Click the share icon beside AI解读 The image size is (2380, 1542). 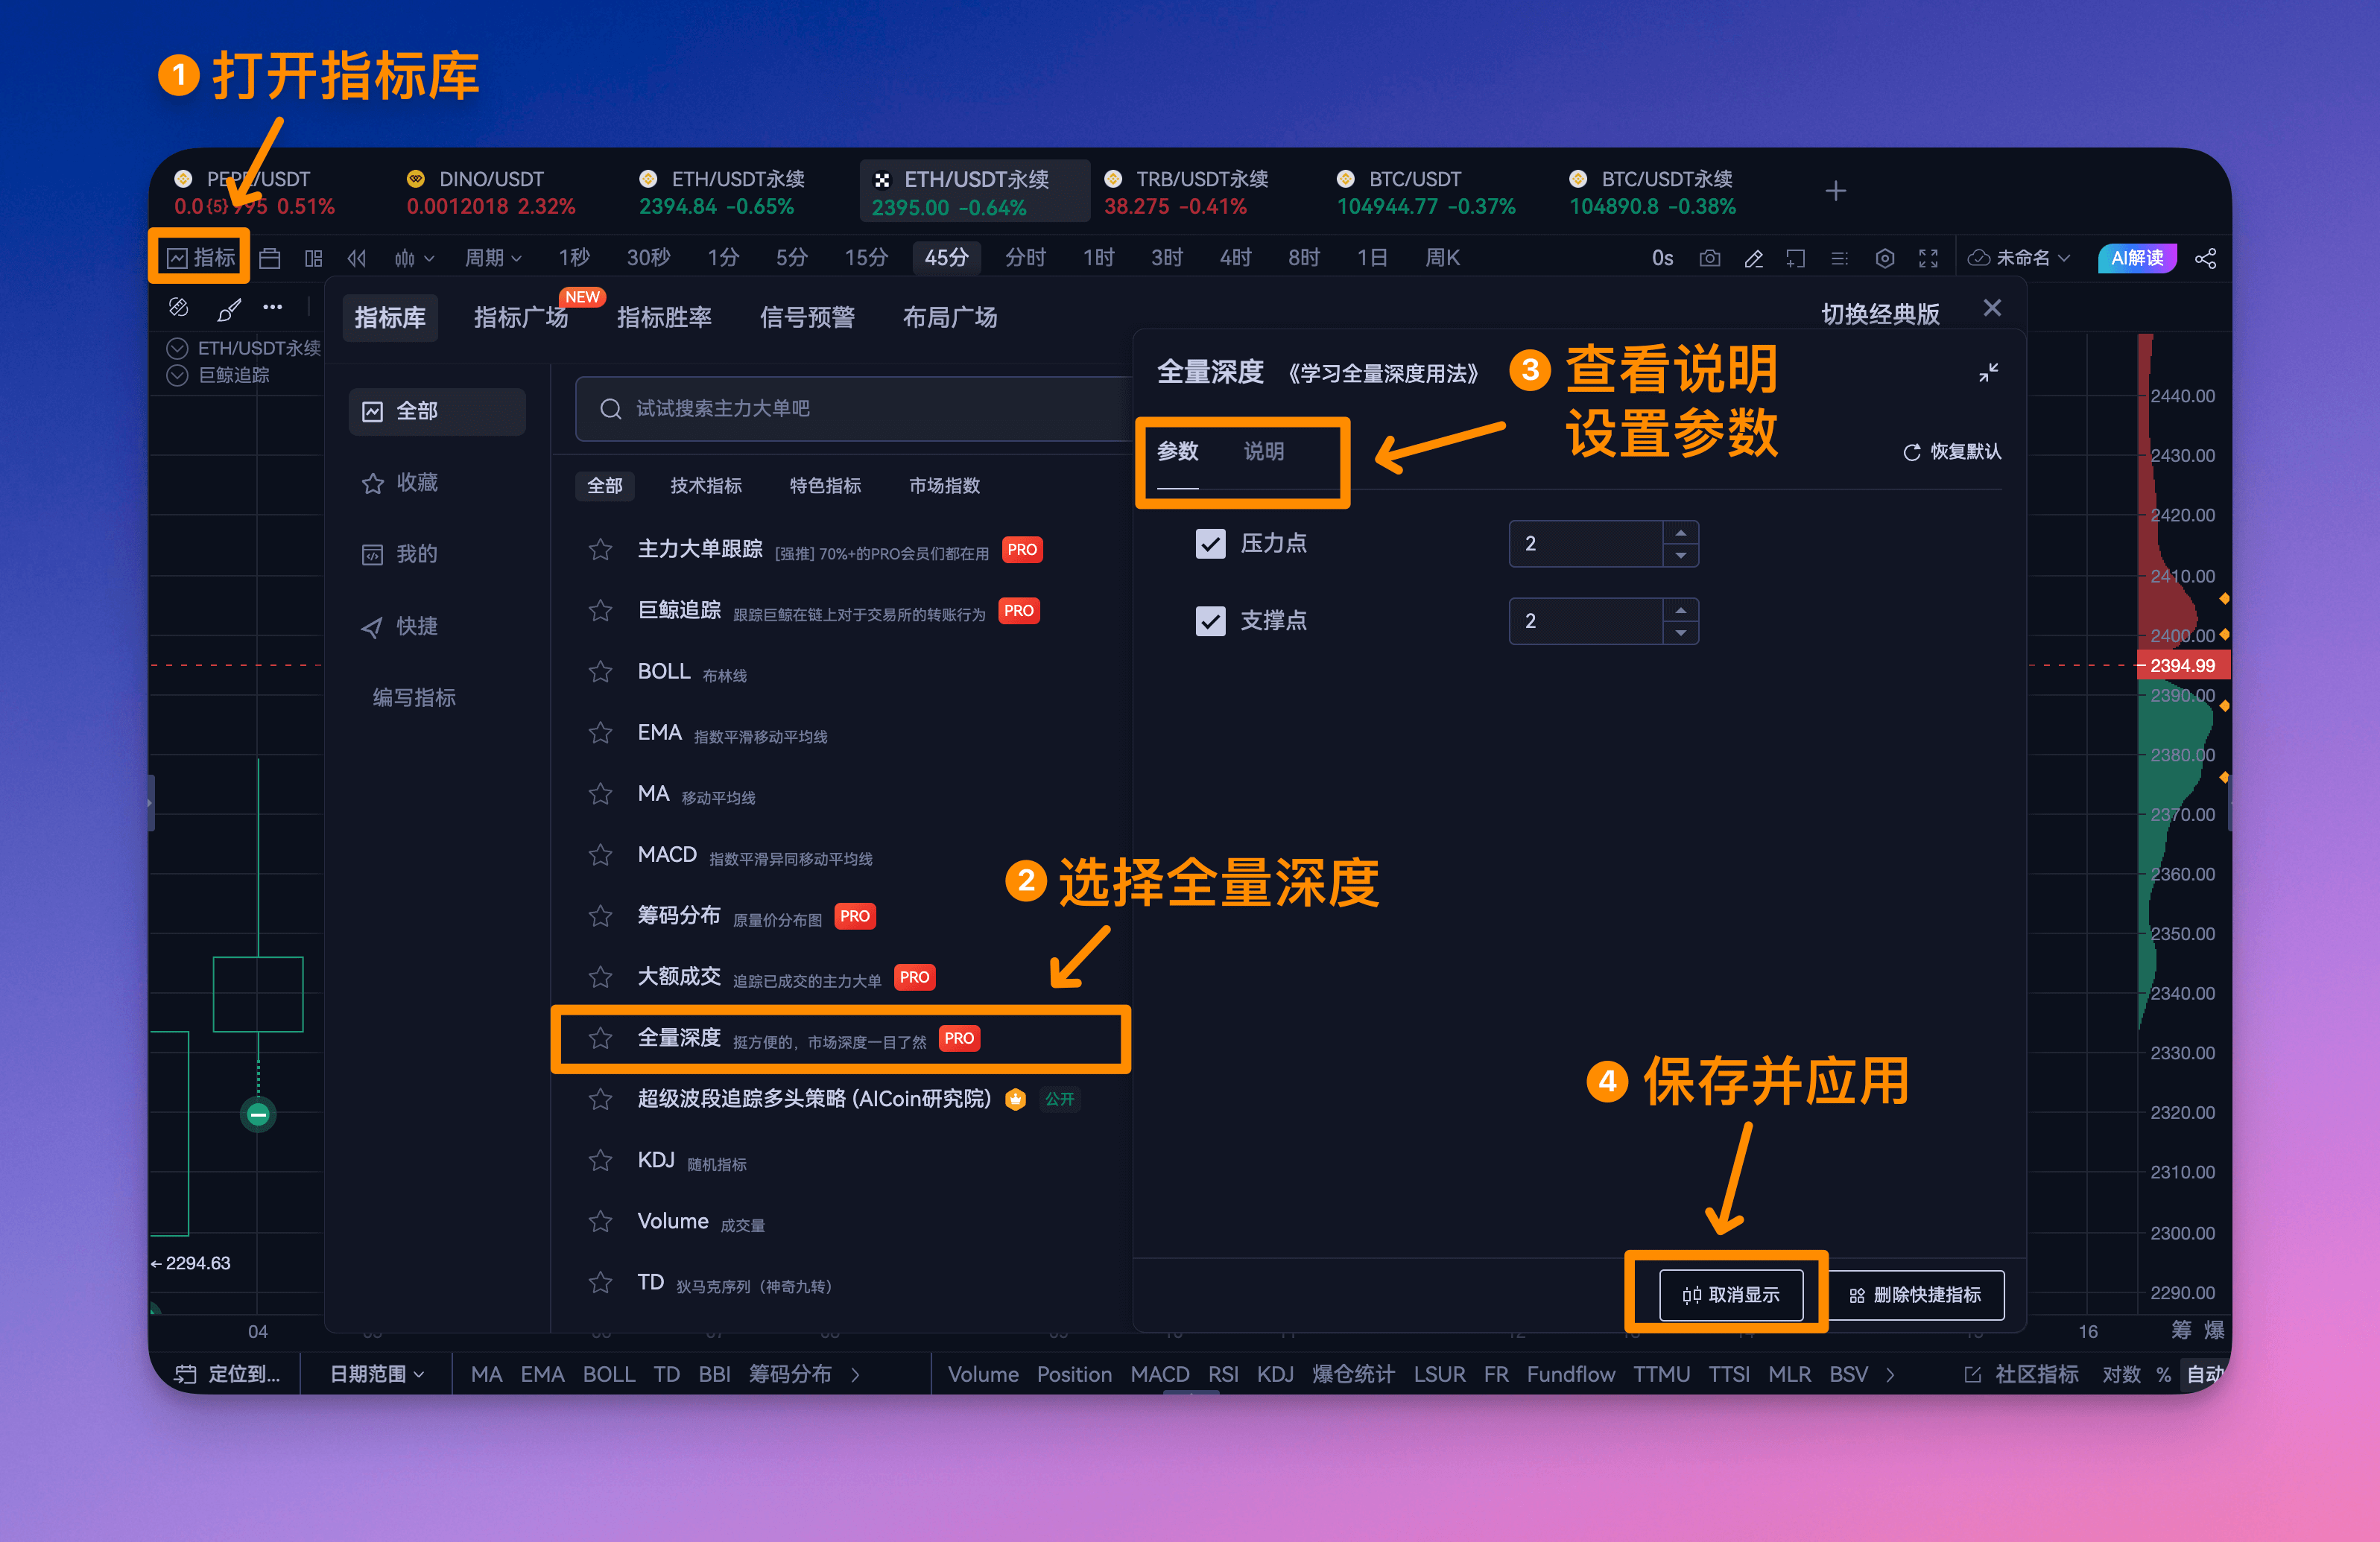2205,258
